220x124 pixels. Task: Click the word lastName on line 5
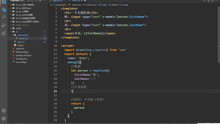pyautogui.click(x=136, y=25)
